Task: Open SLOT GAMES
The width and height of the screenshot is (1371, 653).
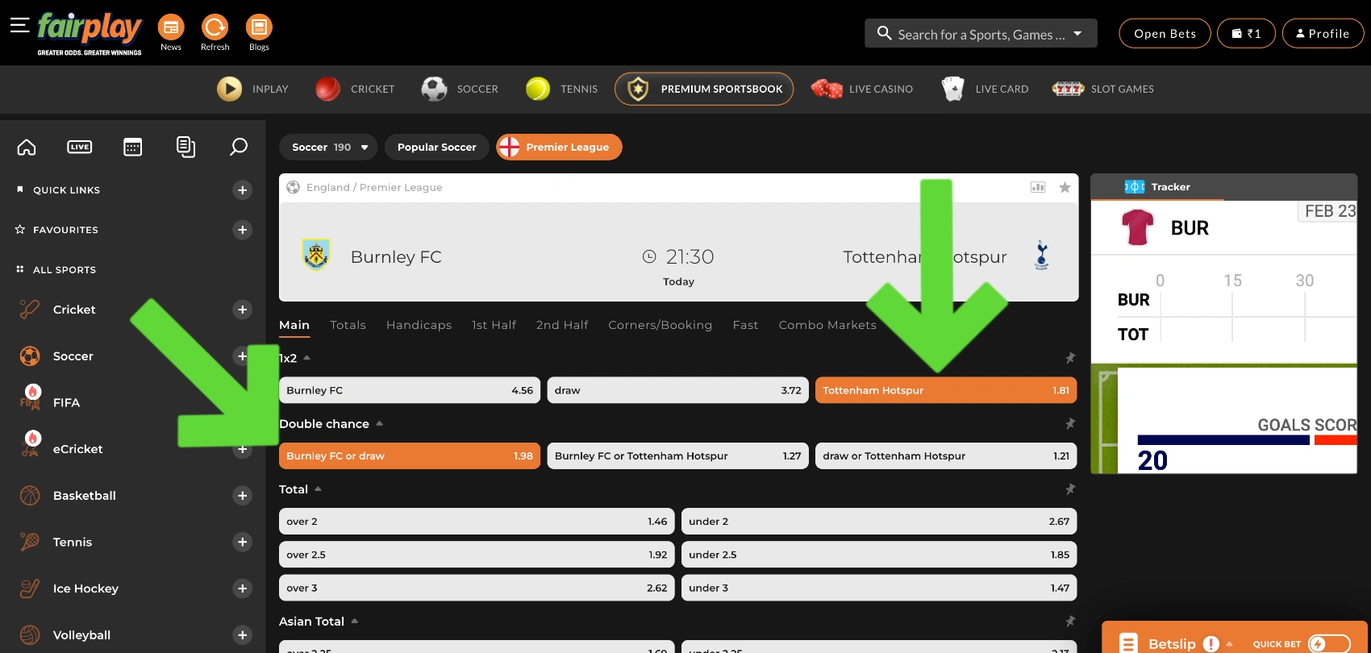Action: tap(1103, 89)
